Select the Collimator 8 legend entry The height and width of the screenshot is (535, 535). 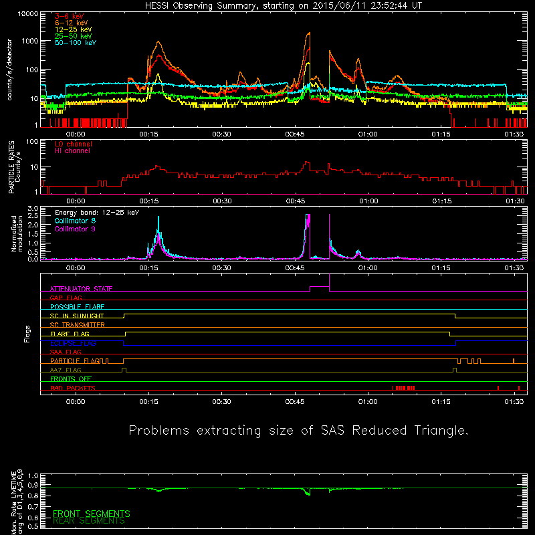(x=75, y=221)
